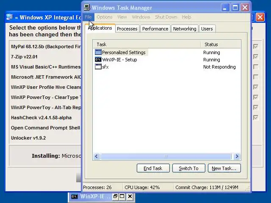This screenshot has width=271, height=203.
Task: Click the CPU Usage: 42% status entry
Action: click(142, 187)
